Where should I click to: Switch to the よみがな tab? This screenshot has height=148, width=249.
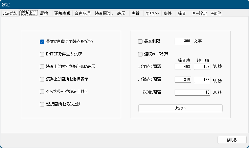click(x=10, y=14)
